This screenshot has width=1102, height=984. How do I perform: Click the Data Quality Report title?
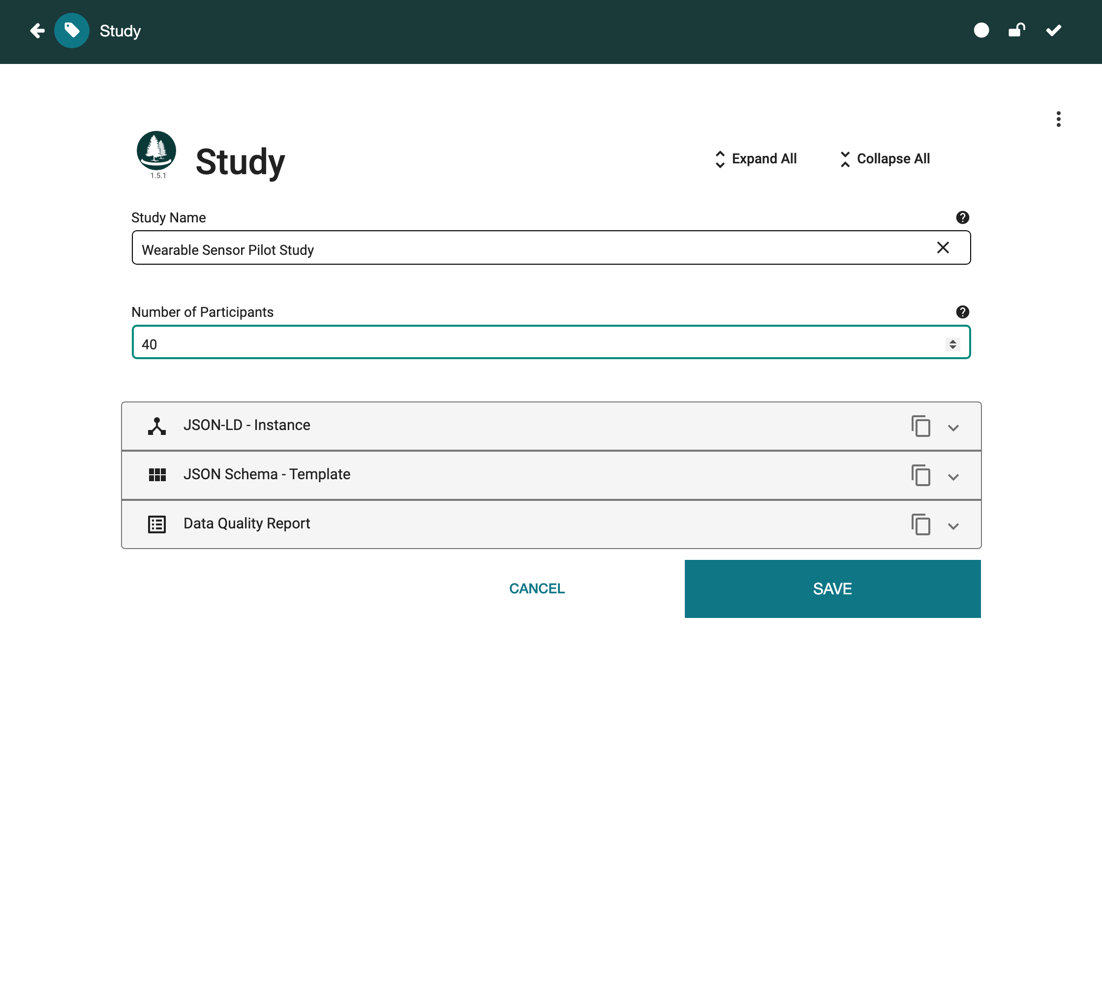pos(246,523)
